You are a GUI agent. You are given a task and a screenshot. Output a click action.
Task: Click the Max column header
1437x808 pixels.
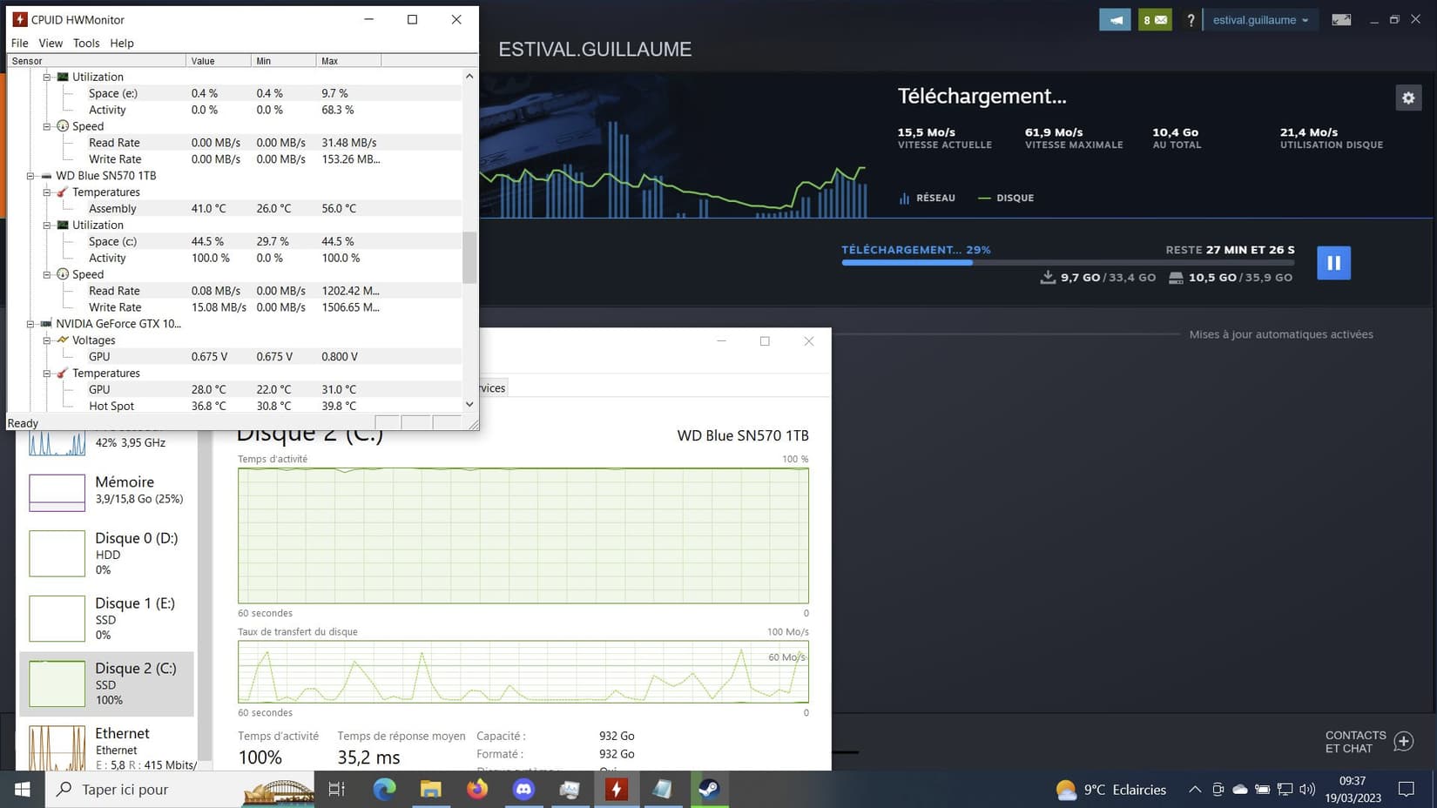348,61
